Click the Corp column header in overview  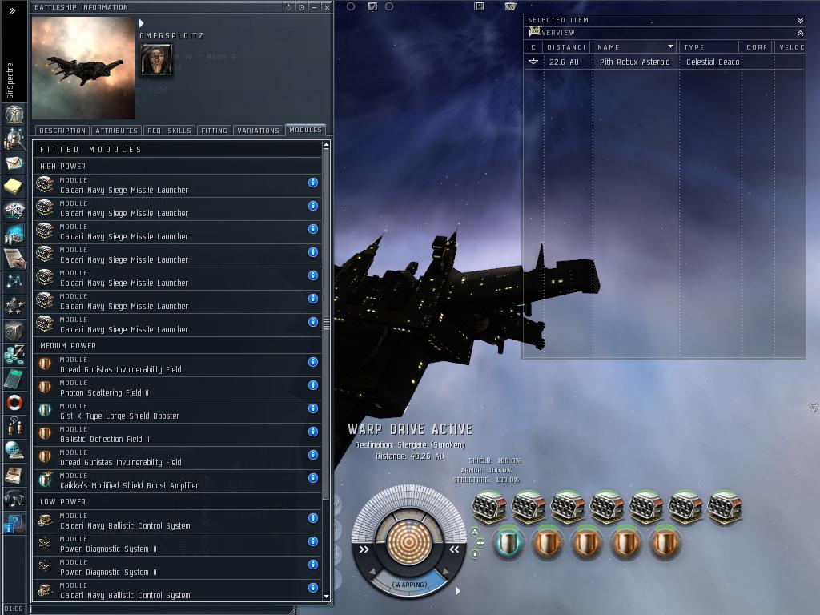[x=757, y=47]
